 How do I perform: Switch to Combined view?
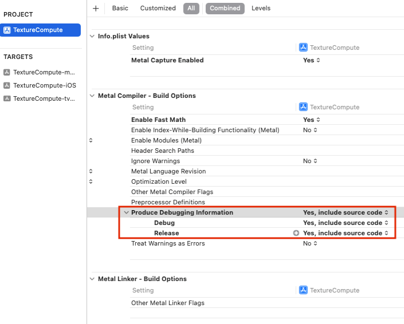click(225, 8)
